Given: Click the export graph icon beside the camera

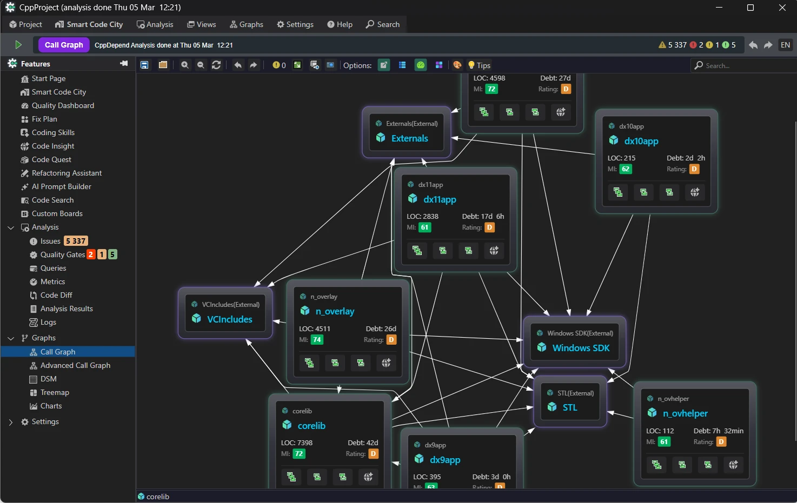Looking at the screenshot, I should 315,65.
